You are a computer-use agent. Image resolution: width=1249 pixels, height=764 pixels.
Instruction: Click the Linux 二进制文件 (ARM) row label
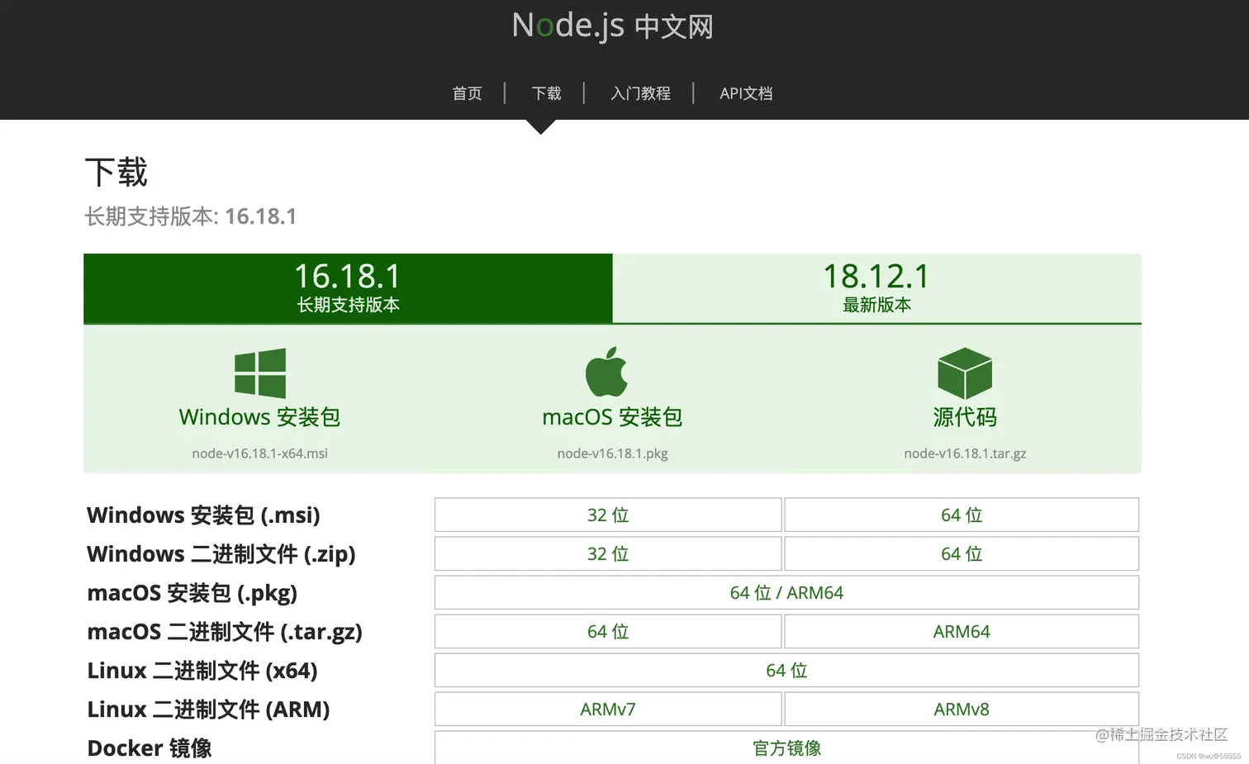[208, 709]
